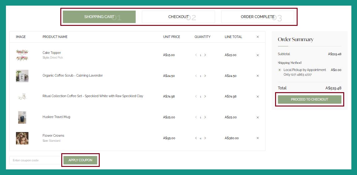Decrease Flower Crowns quantity
Screen dimensions: 357x175
[x=196, y=138]
